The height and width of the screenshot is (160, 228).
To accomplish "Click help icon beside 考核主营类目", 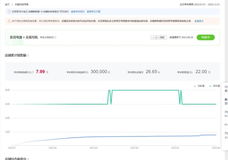I will coord(55,38).
